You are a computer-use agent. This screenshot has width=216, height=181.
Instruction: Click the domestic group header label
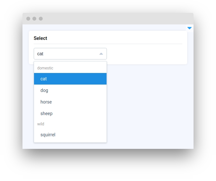point(45,68)
